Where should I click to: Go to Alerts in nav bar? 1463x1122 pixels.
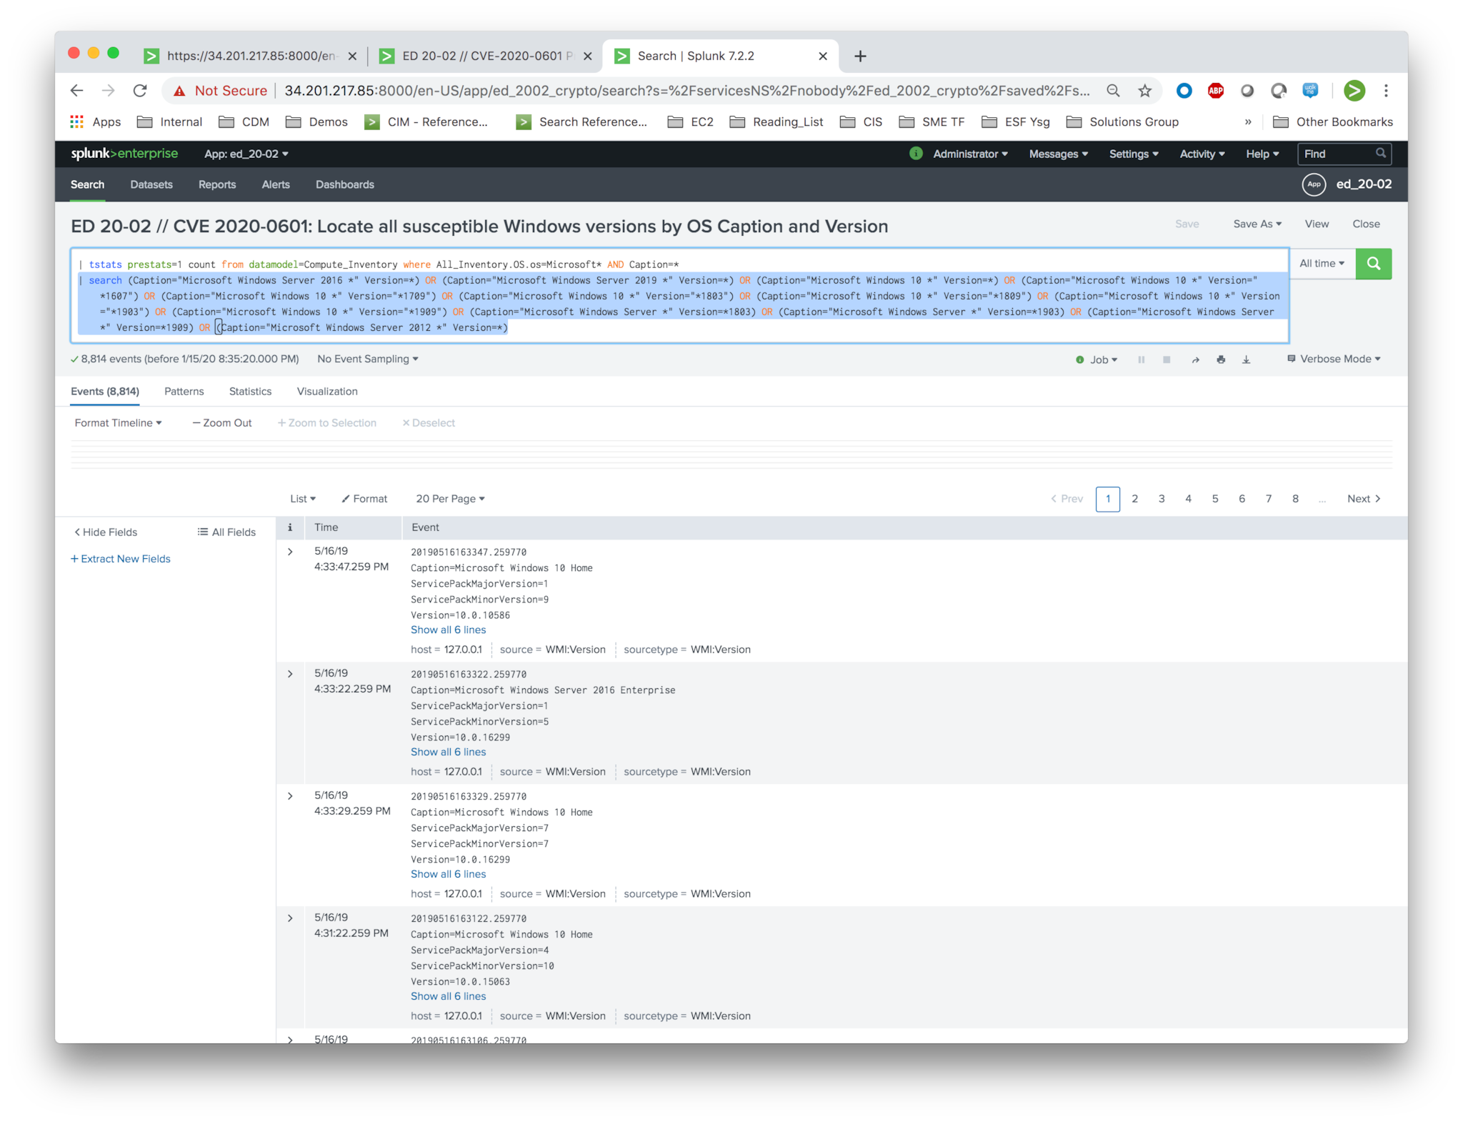click(x=276, y=184)
